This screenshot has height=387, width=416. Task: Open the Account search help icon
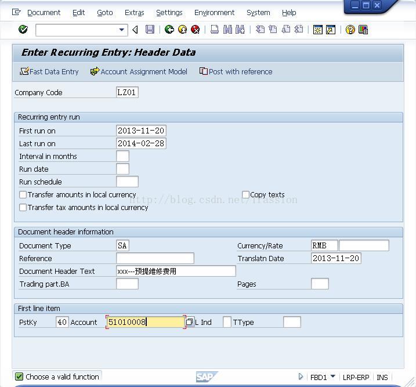190,322
